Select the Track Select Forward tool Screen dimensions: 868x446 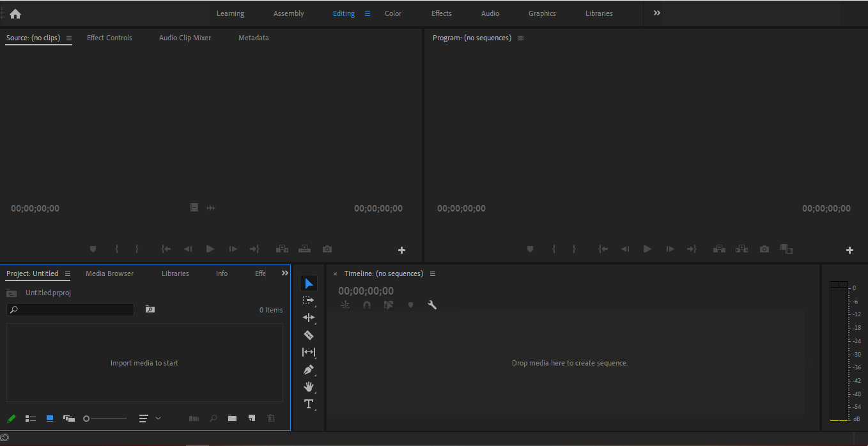pos(309,300)
